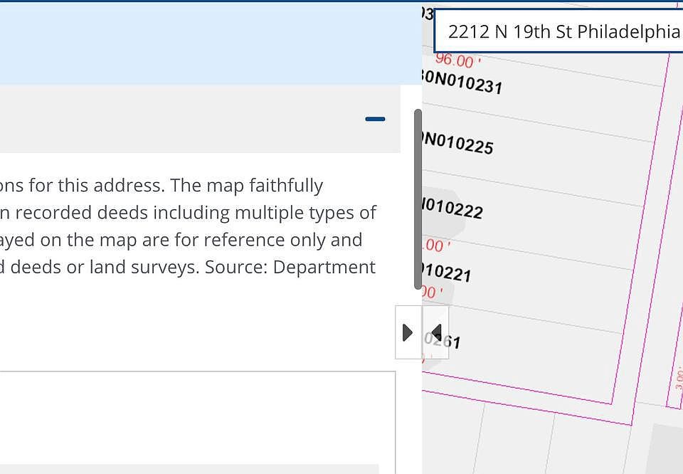The width and height of the screenshot is (683, 474).
Task: Select the parcel labeled 0N010231
Action: 462,83
